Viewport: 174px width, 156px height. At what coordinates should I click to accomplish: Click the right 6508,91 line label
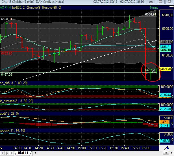click(151, 14)
